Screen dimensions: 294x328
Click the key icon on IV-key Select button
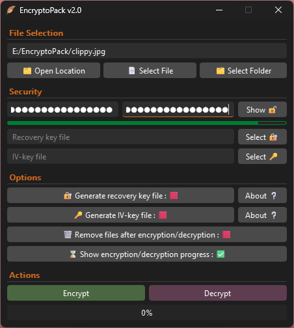click(x=273, y=156)
